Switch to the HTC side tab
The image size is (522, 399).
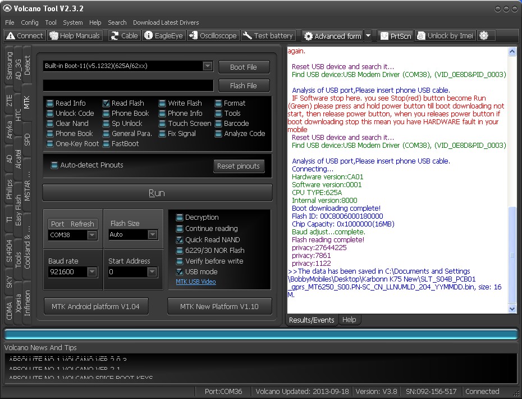click(18, 114)
